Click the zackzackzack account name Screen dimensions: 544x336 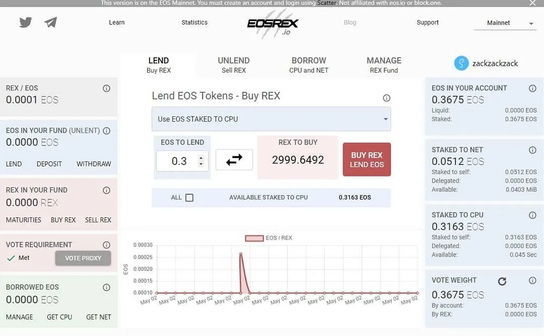pos(495,63)
